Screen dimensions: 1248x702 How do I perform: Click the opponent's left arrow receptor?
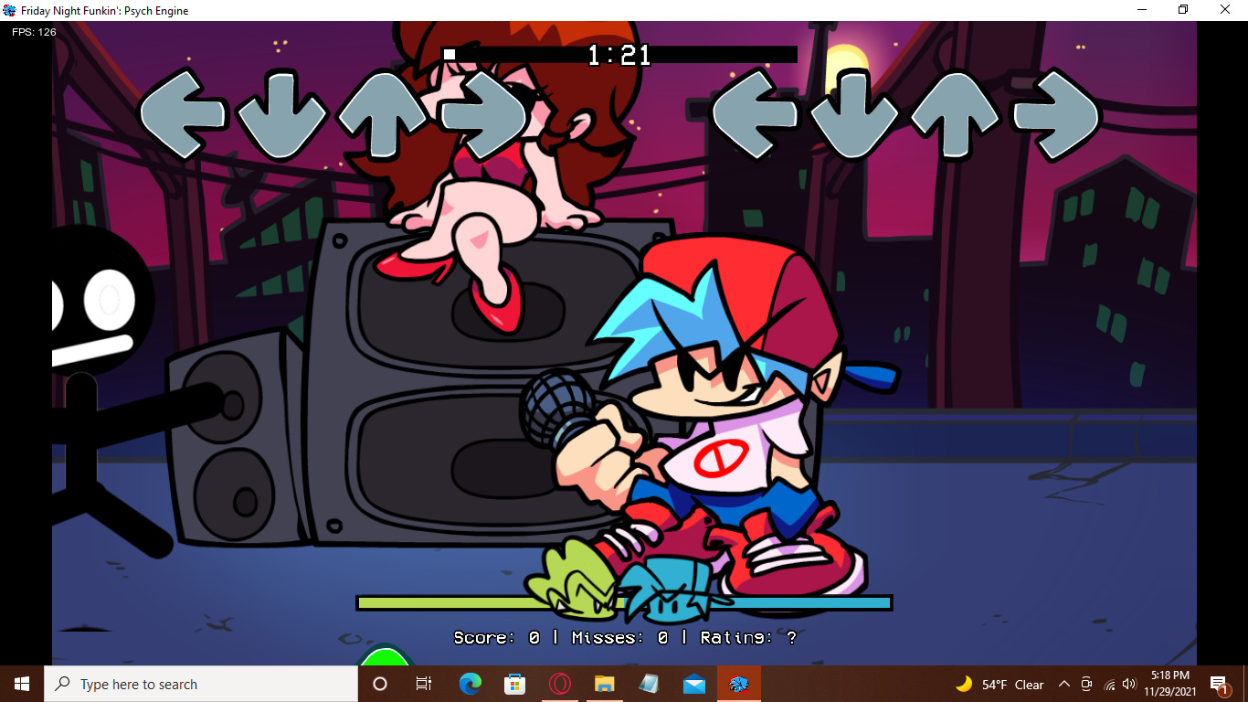[183, 116]
